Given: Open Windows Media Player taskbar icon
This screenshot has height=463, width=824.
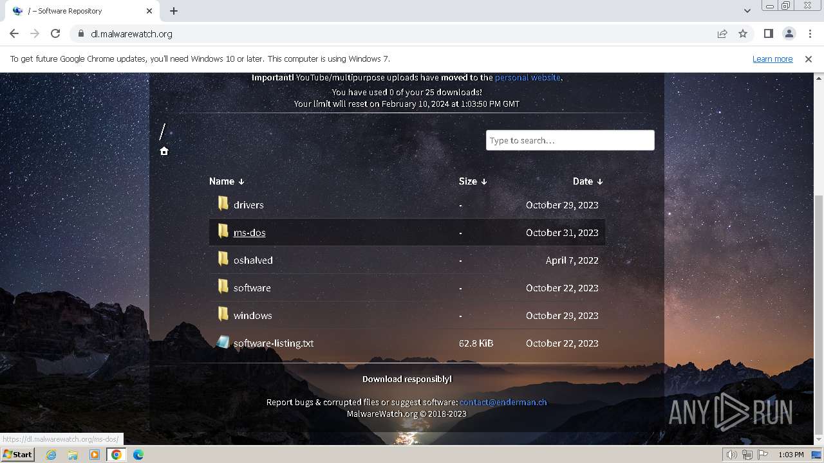Looking at the screenshot, I should (x=95, y=455).
